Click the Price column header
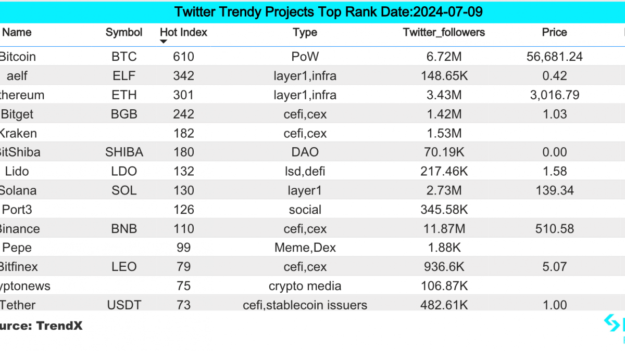Image resolution: width=625 pixels, height=351 pixels. [x=554, y=32]
